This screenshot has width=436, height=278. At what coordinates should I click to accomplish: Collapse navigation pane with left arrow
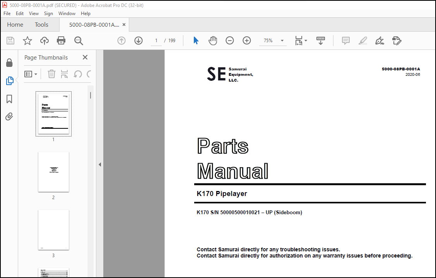pos(100,165)
